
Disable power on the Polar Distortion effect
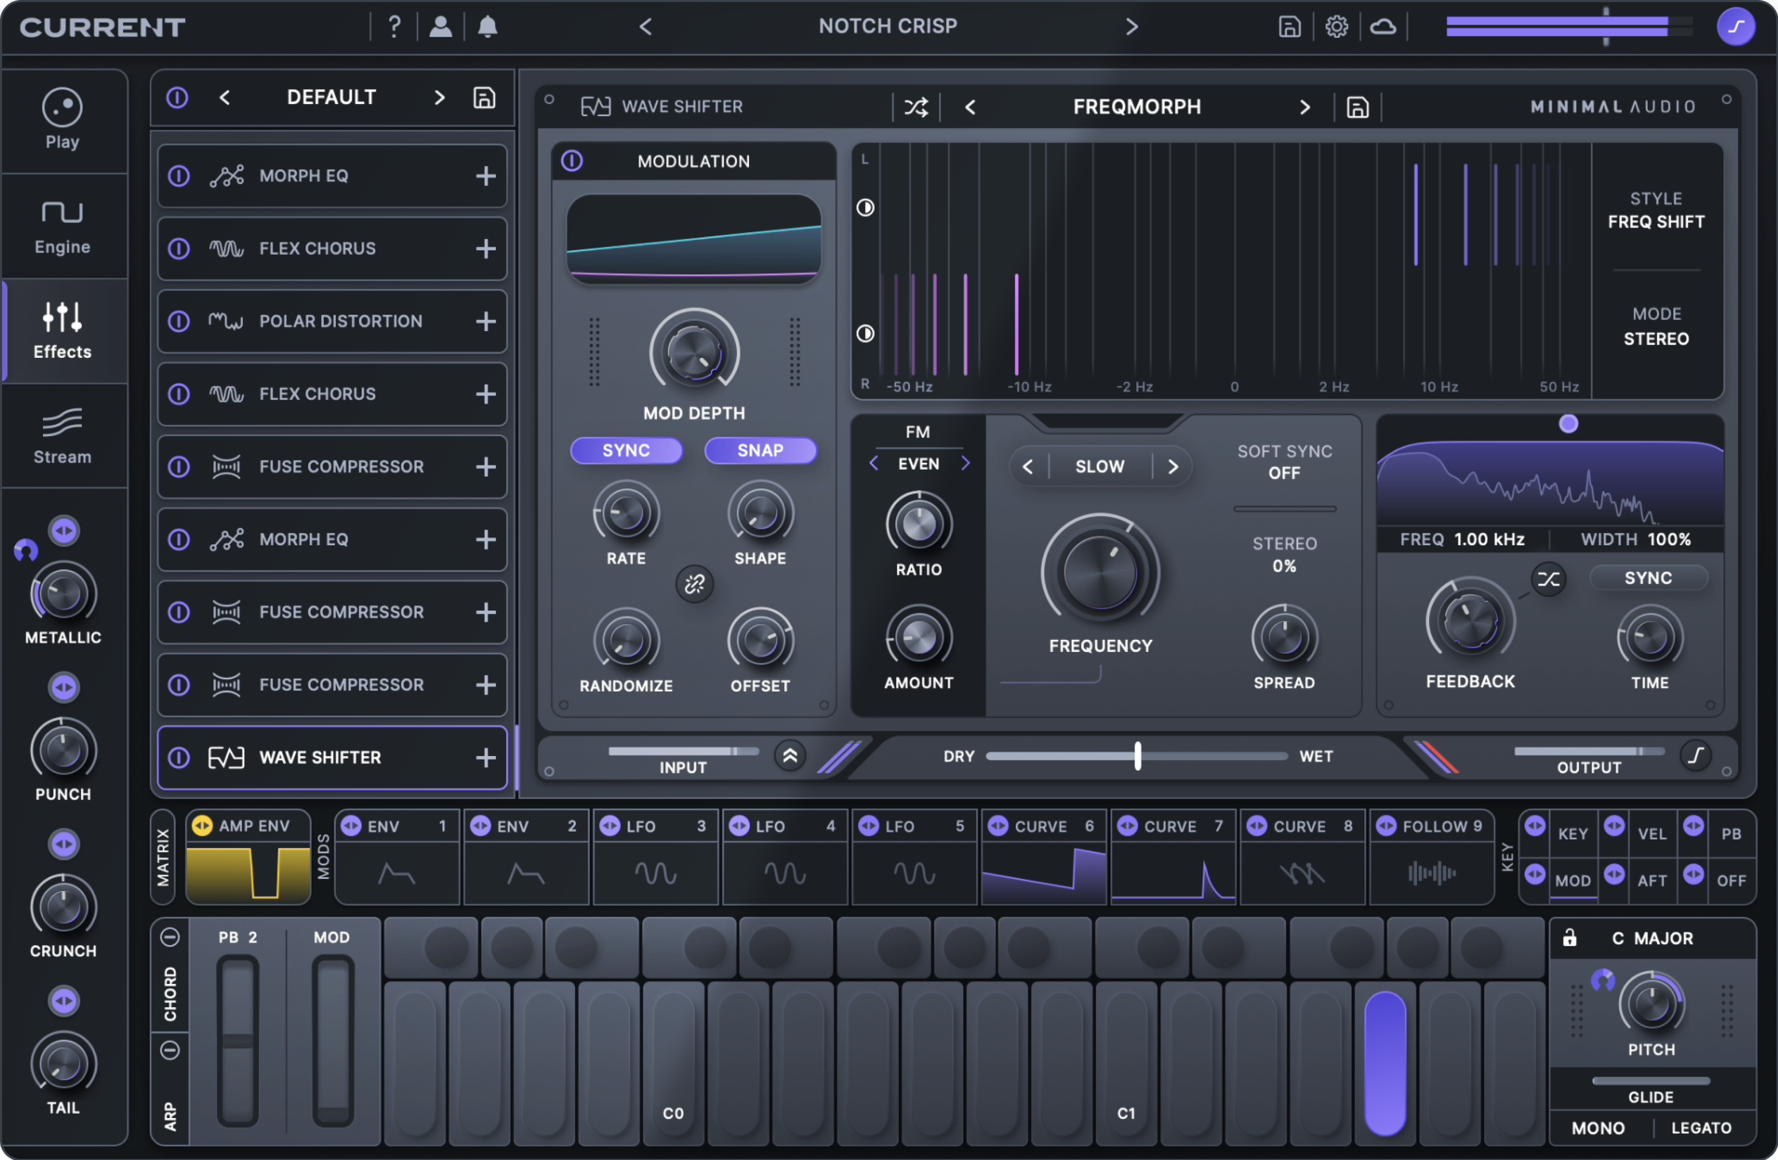178,321
